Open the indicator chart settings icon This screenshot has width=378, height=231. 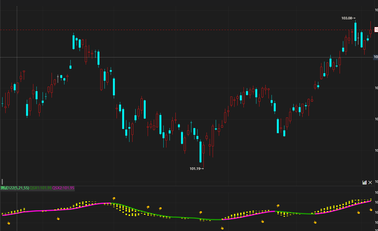tap(364, 183)
